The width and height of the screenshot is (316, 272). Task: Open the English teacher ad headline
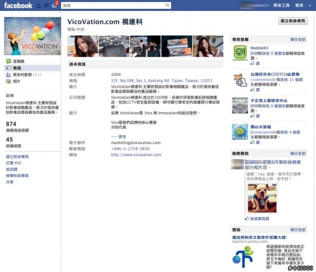[259, 237]
